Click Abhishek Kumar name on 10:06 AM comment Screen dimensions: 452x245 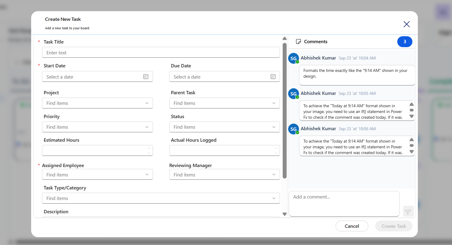coord(318,129)
